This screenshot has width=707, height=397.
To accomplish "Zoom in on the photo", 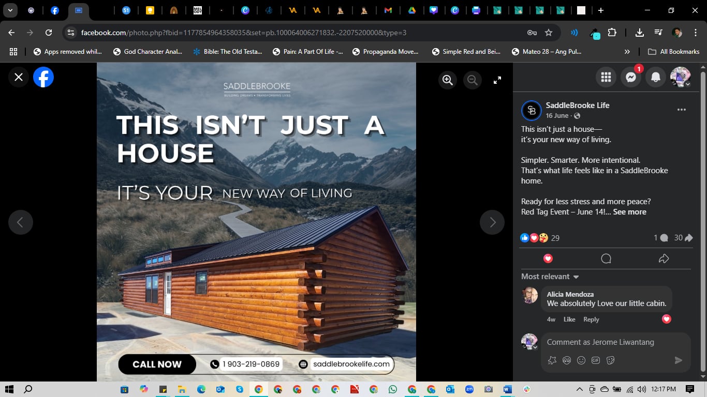I will tap(448, 80).
